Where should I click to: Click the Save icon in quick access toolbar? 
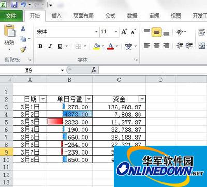click(x=14, y=5)
